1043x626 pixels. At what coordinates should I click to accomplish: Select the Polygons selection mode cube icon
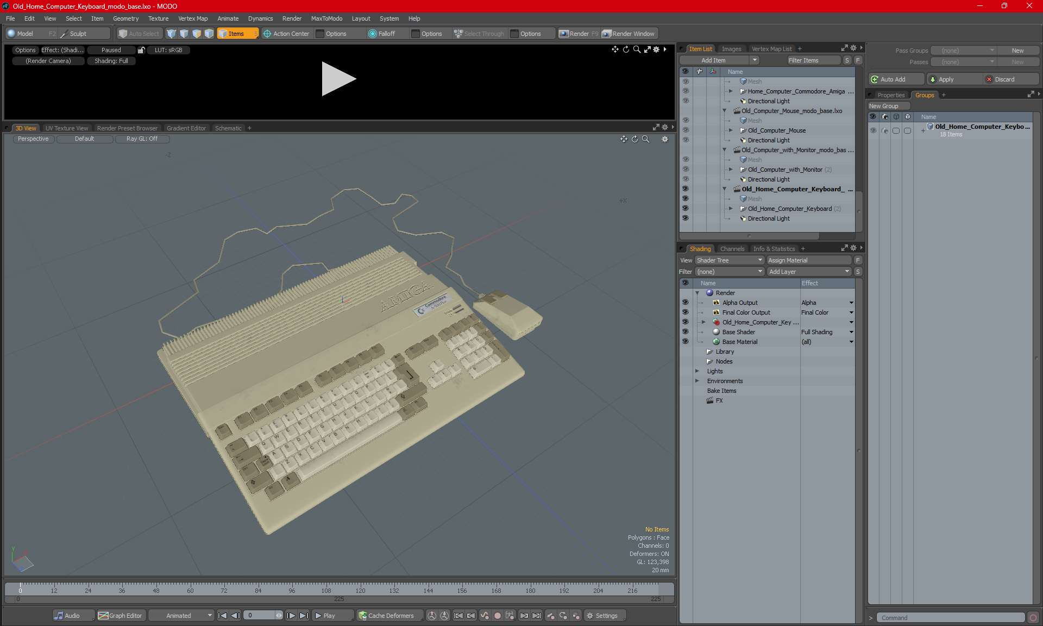point(197,34)
